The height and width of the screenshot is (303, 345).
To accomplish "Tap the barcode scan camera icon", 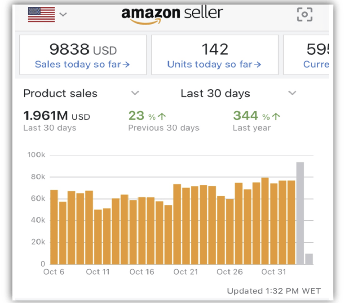I will [305, 14].
